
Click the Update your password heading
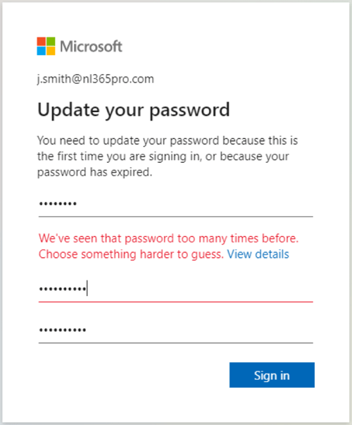click(x=134, y=110)
